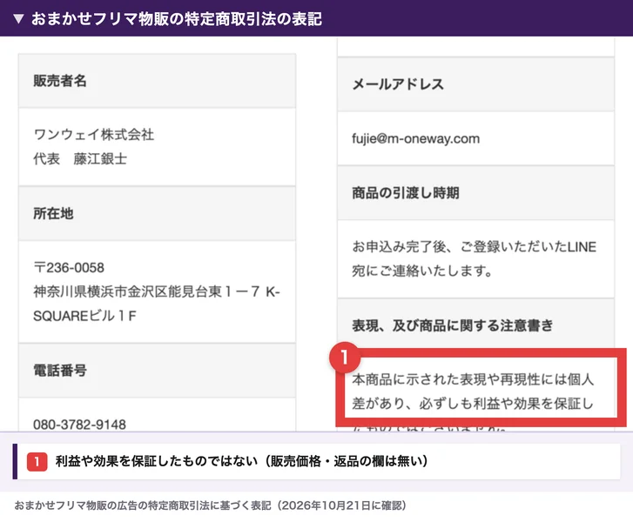Click the representative line 代表 藤江銀士
Viewport: 633px width, 522px height.
click(x=80, y=158)
